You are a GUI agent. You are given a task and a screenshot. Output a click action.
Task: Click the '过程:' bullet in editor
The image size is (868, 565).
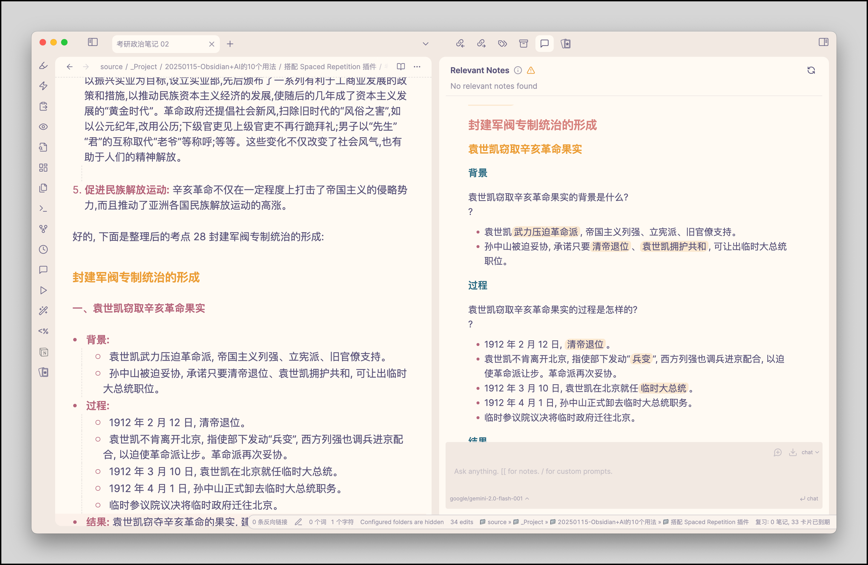pos(98,406)
